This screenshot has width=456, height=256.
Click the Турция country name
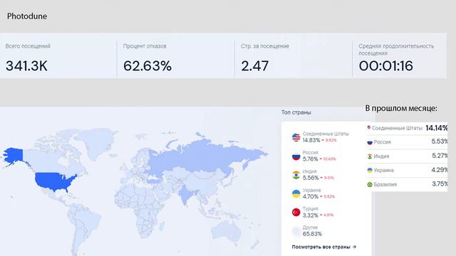point(311,208)
